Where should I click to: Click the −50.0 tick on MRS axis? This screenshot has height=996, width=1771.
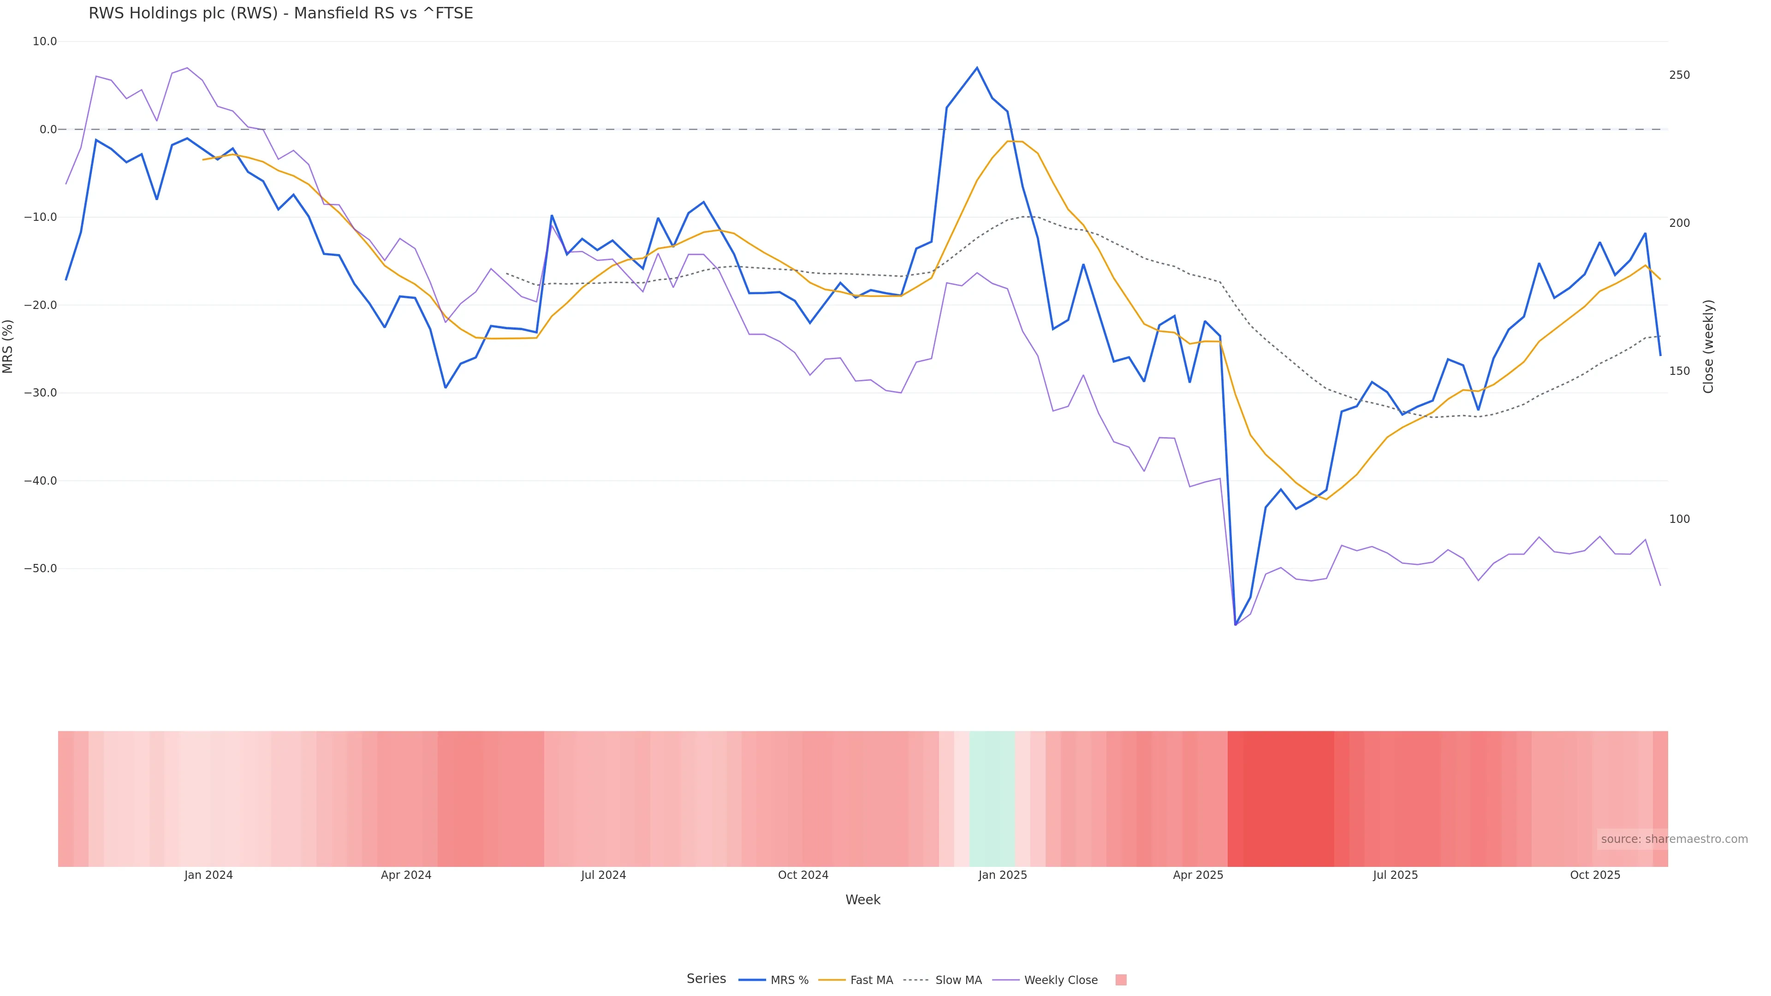point(41,569)
